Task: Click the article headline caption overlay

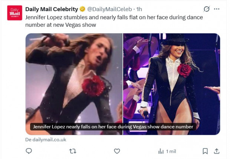Action: 113,127
